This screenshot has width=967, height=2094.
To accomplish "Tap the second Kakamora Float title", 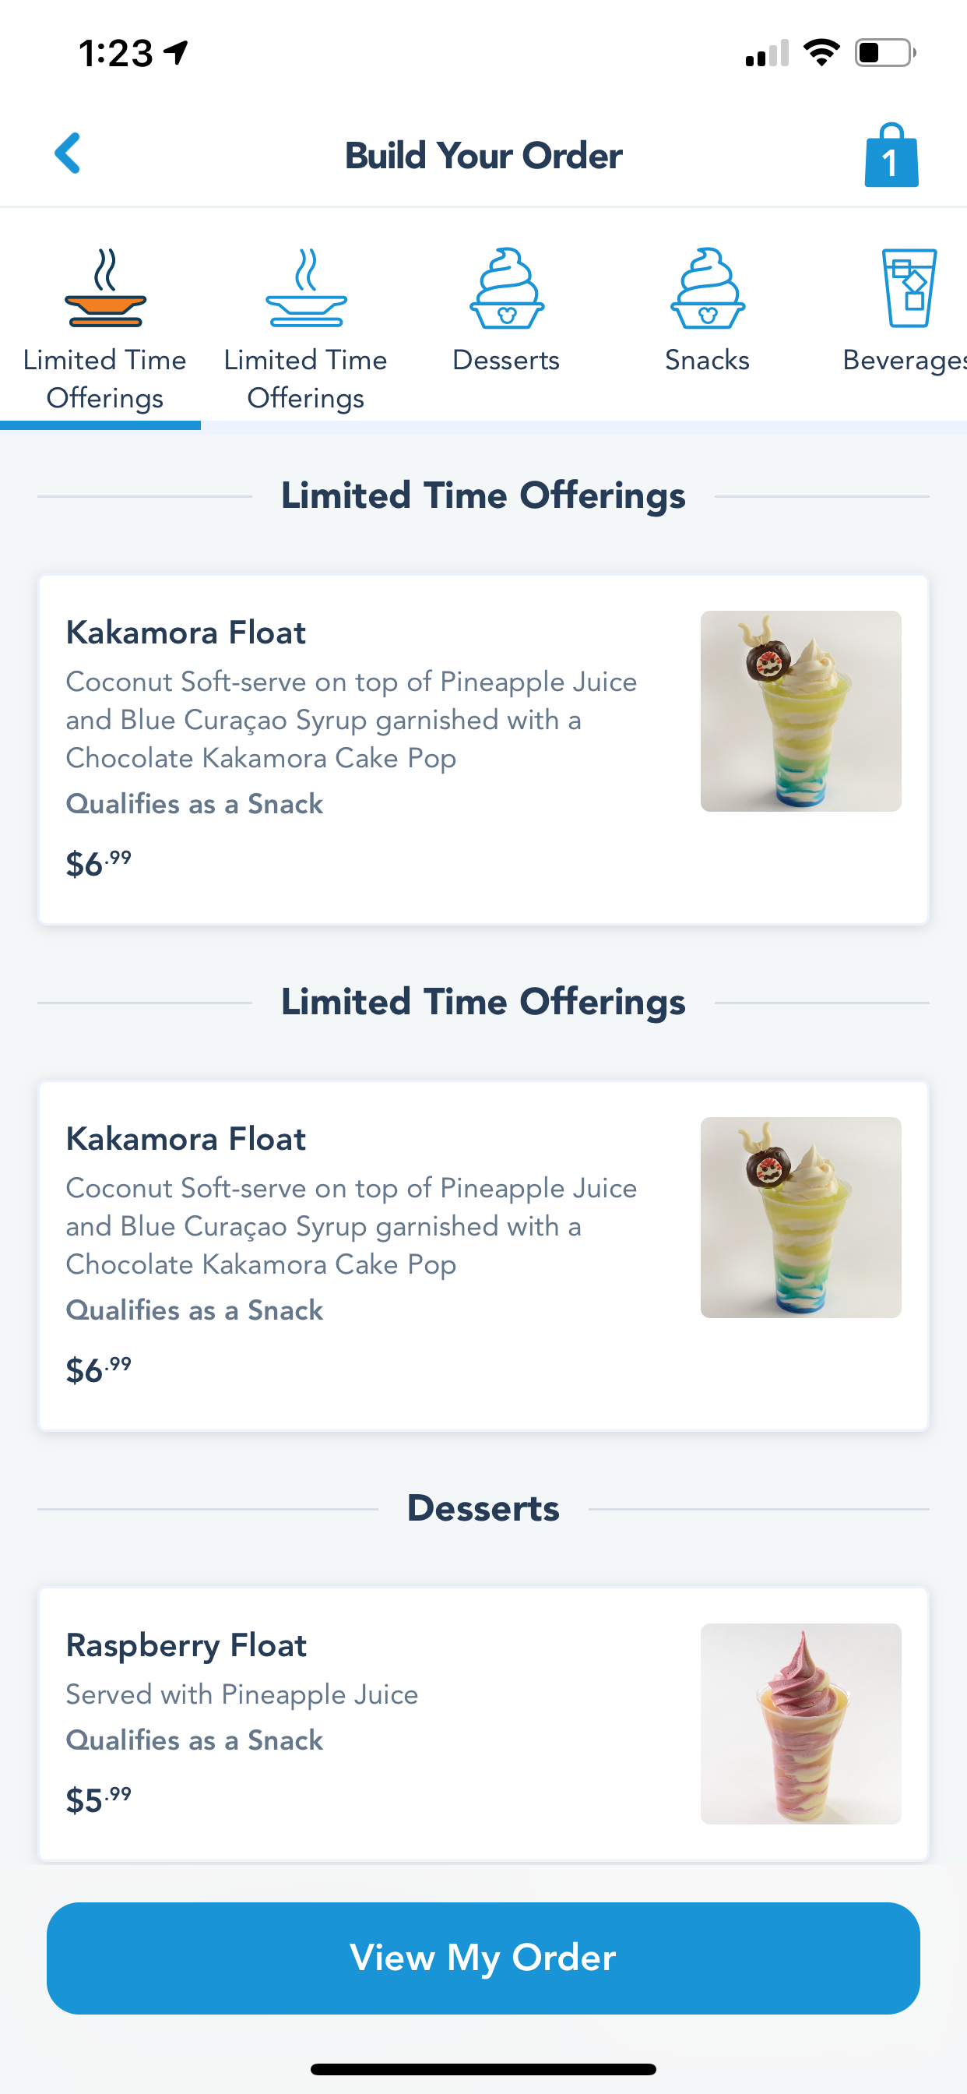I will [185, 1139].
